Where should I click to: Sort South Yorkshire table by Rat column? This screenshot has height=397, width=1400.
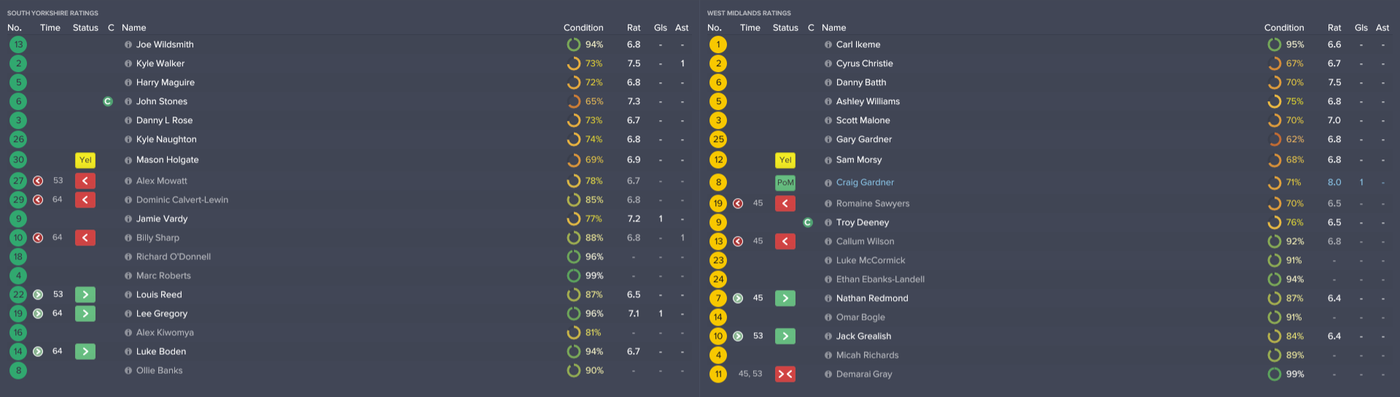coord(634,28)
